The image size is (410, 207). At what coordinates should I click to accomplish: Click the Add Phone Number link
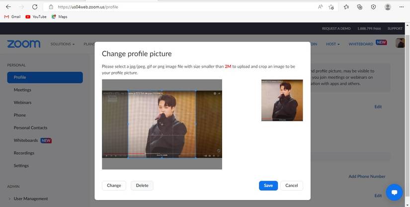coord(367,176)
